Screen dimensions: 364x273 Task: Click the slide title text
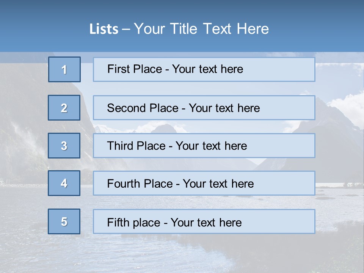point(179,29)
